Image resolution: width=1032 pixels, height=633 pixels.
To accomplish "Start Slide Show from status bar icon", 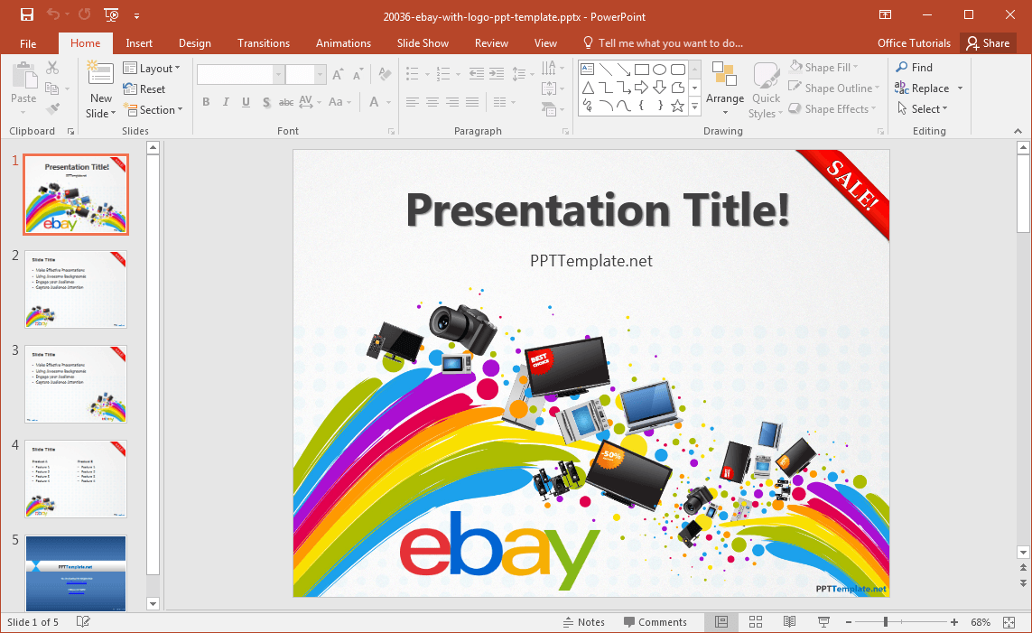I will point(823,622).
